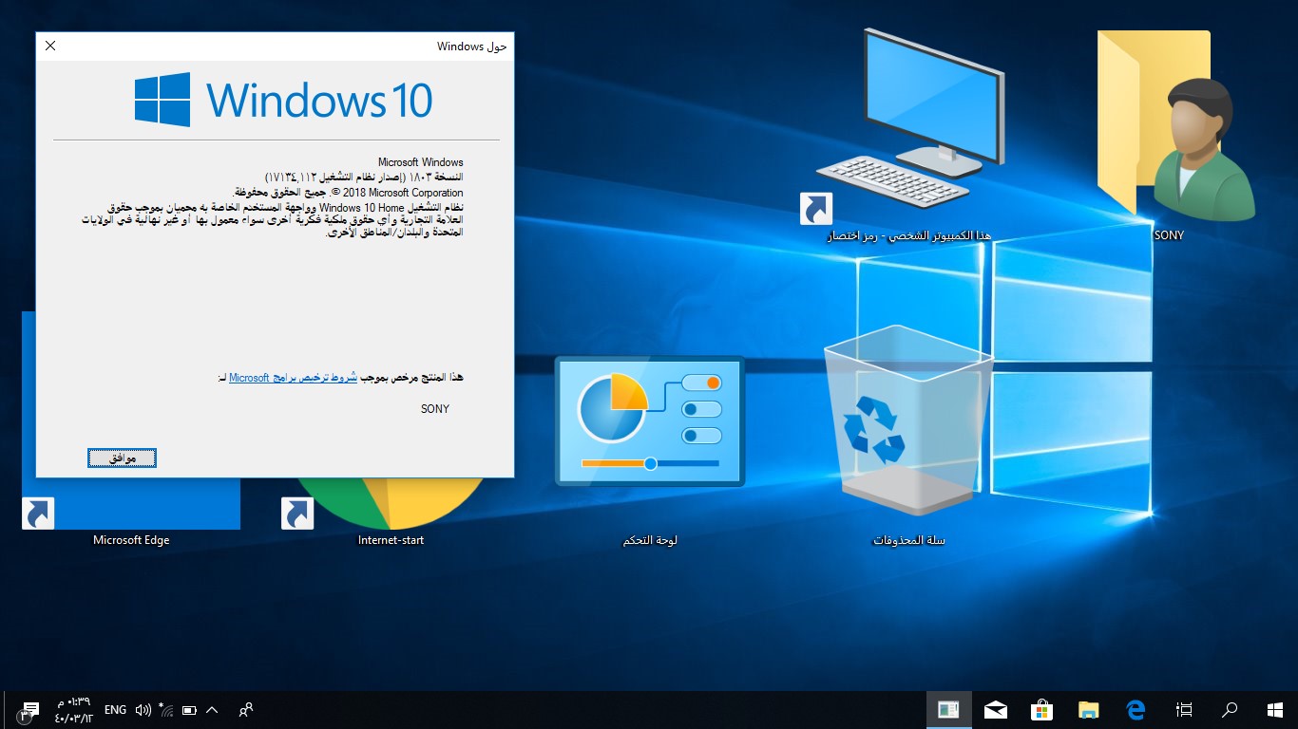The image size is (1298, 729).
Task: Open the Start menu on the taskbar
Action: (1275, 710)
